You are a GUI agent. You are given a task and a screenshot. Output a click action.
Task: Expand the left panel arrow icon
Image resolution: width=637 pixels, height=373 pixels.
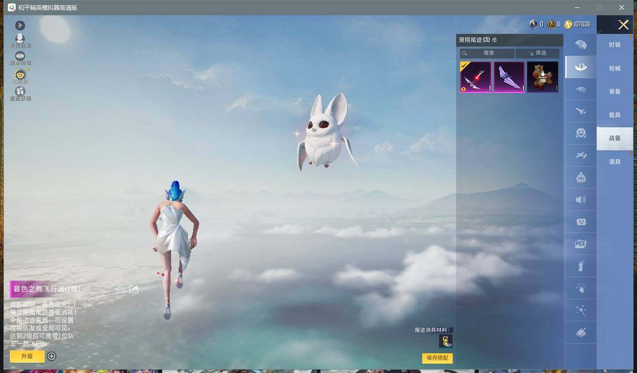click(x=20, y=25)
